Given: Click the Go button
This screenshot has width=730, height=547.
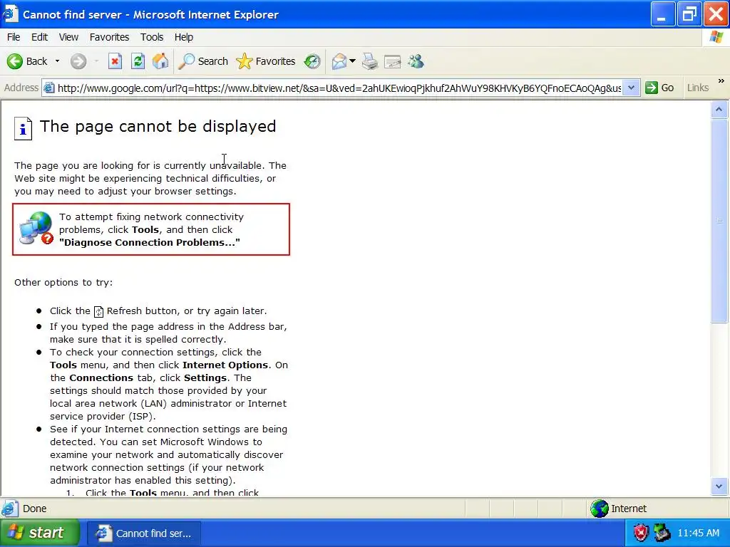Looking at the screenshot, I should pos(659,88).
